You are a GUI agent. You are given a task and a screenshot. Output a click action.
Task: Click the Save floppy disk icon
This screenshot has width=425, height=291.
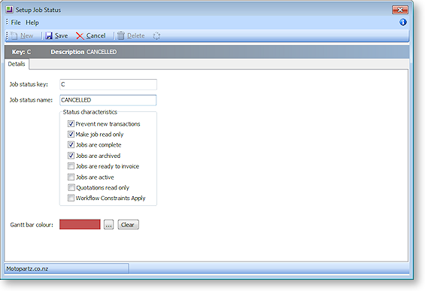[x=49, y=36]
